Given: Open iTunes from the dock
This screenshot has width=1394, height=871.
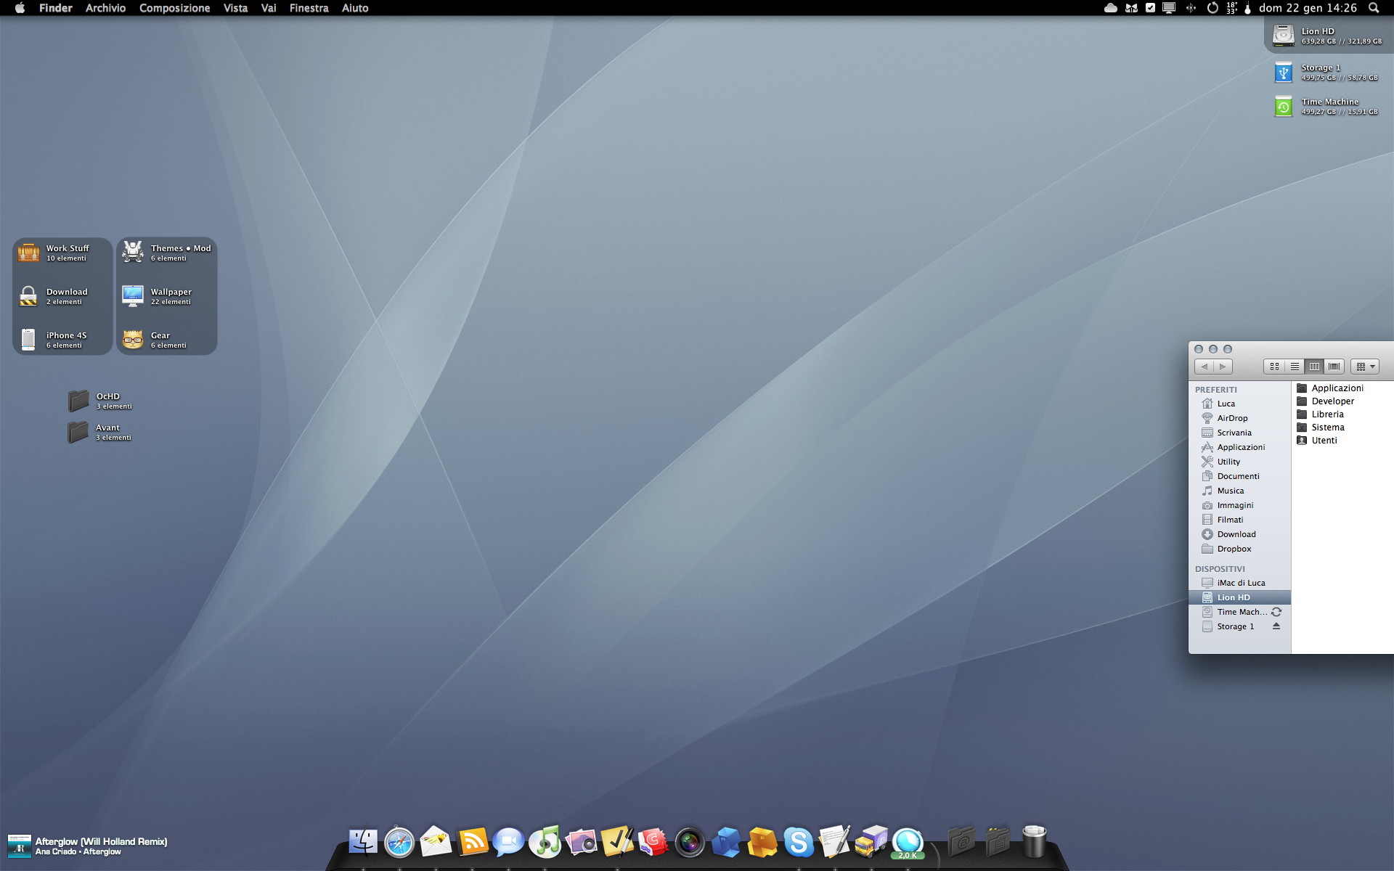Looking at the screenshot, I should pos(545,842).
